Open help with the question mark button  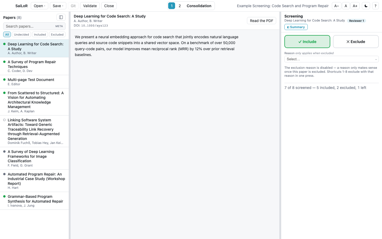point(375,6)
